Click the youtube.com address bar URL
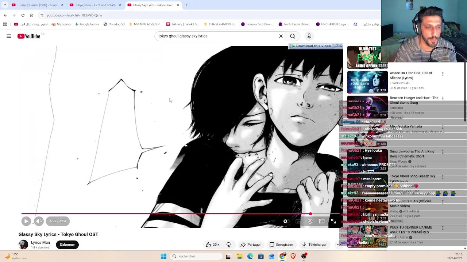467x262 pixels. 74,15
